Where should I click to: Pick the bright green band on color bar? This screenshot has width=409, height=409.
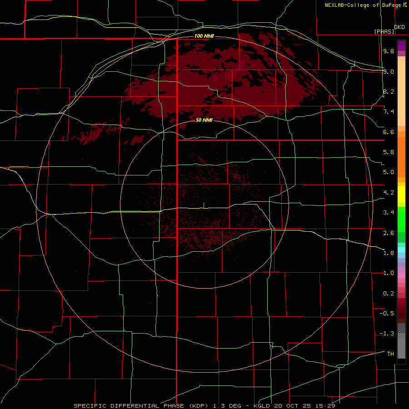coord(401,219)
